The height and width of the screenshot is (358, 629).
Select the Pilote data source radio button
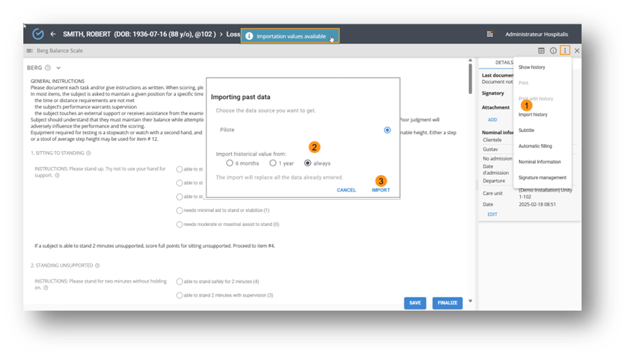pos(387,130)
